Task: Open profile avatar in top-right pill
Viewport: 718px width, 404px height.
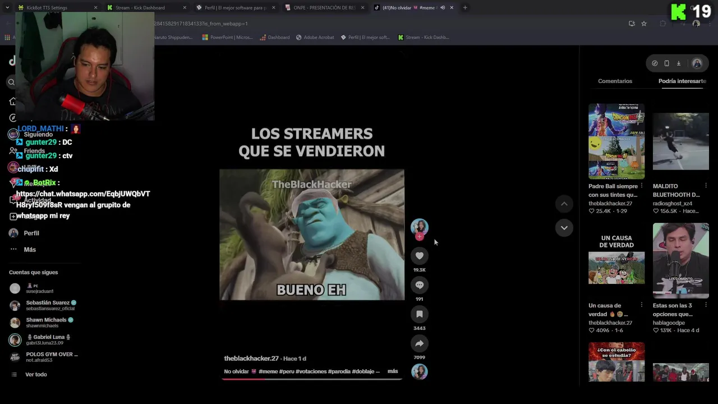Action: coord(697,63)
